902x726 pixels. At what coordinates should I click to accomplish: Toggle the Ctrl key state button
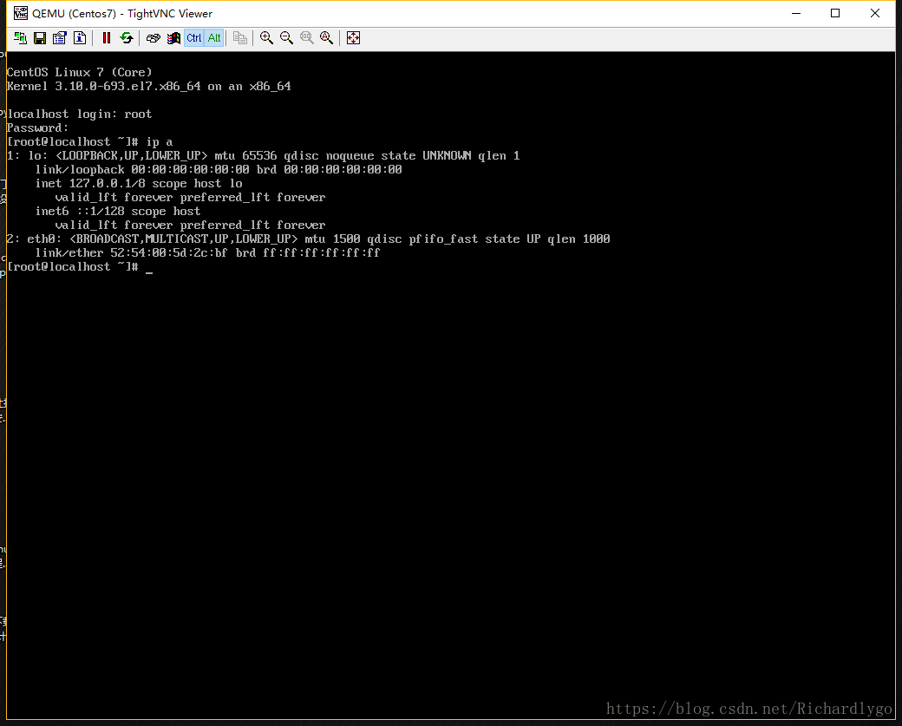[194, 38]
